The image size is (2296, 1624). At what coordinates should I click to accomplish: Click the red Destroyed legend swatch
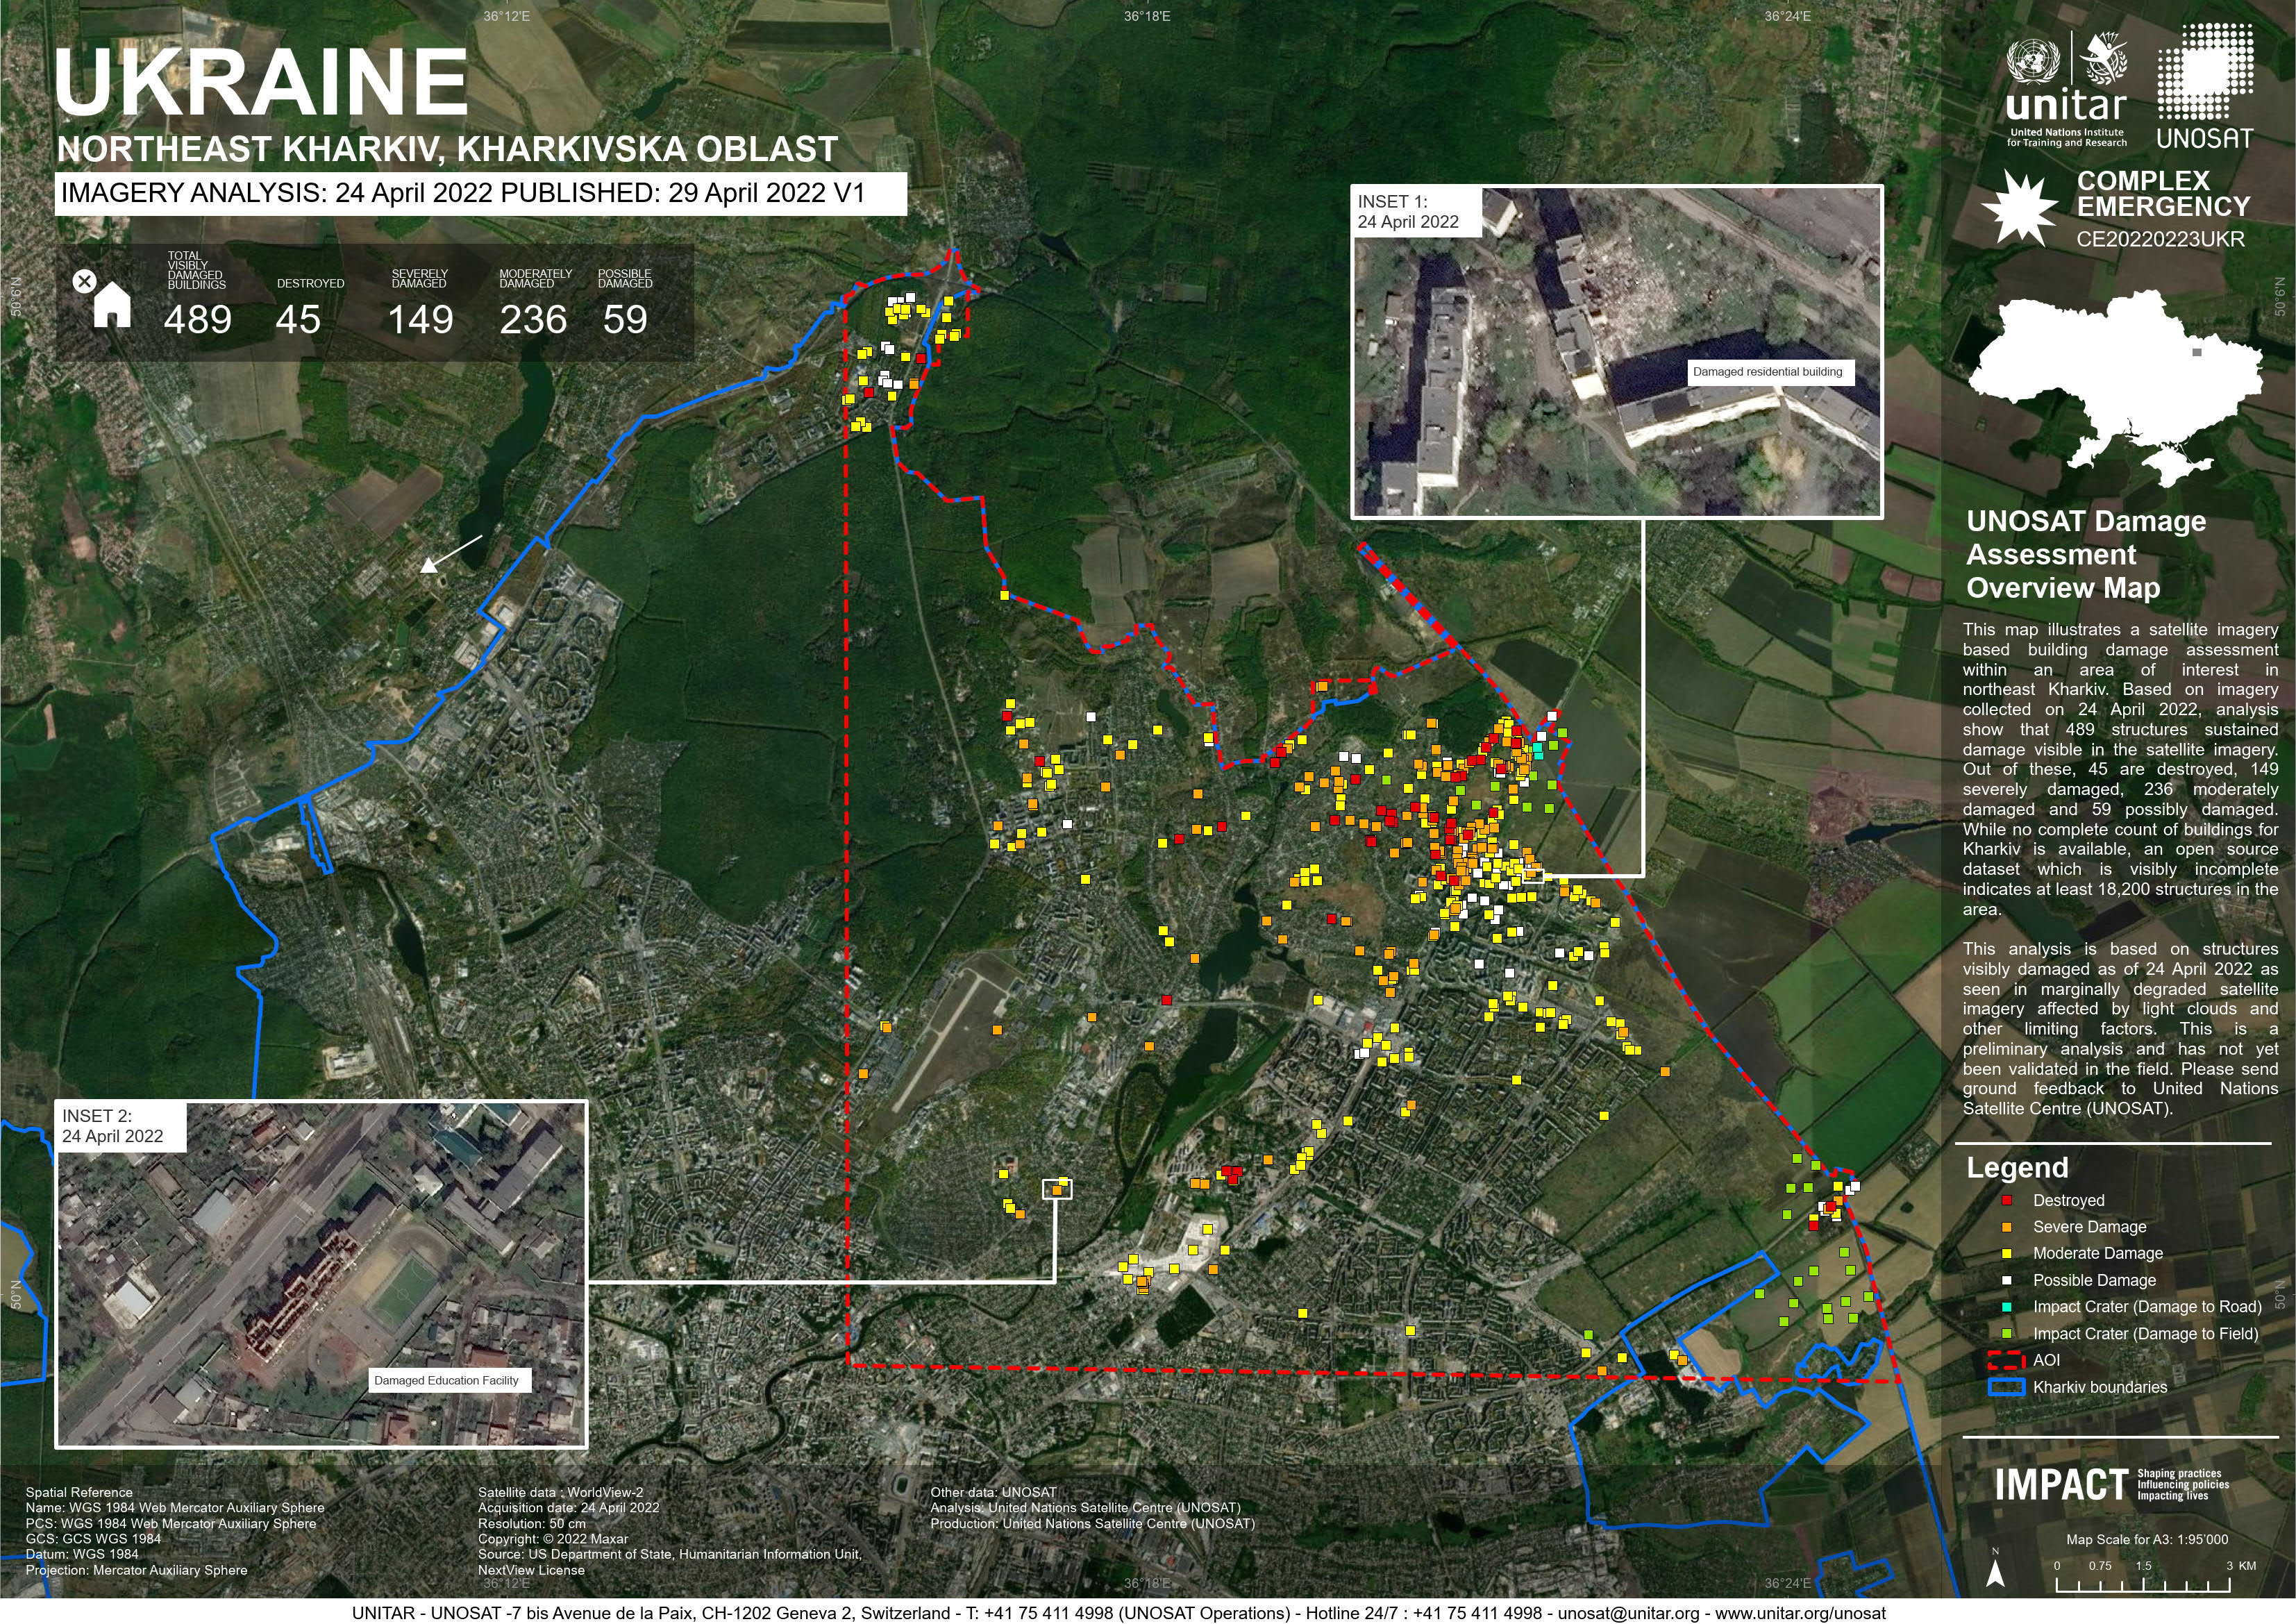[2007, 1200]
